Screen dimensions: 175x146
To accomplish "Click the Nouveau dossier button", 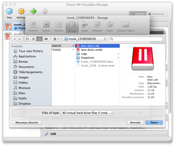I will [x=27, y=122].
